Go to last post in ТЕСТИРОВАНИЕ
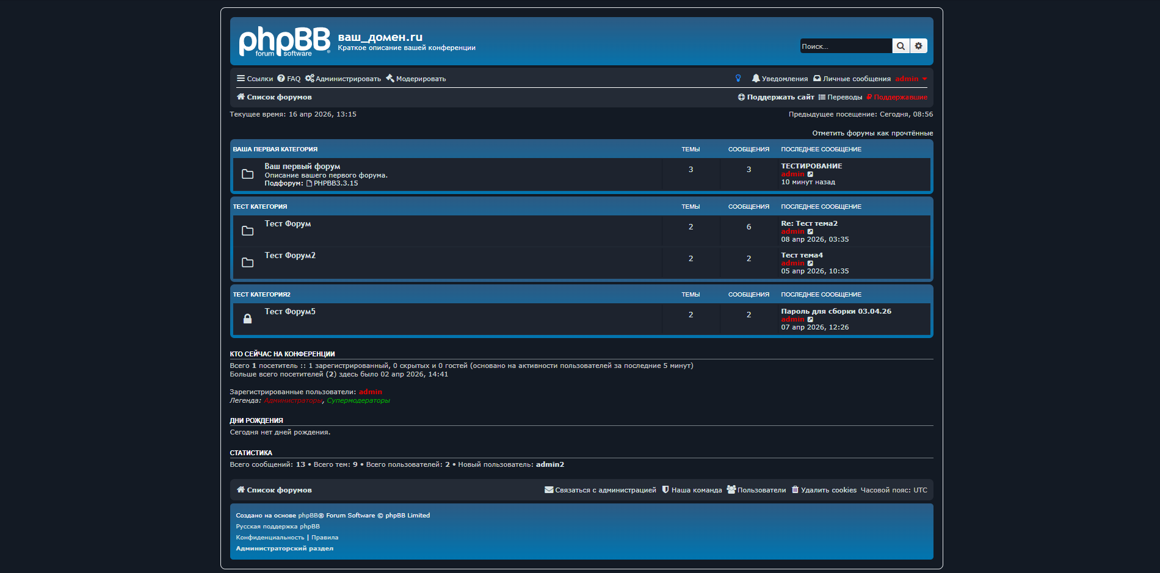The width and height of the screenshot is (1160, 573). 810,175
